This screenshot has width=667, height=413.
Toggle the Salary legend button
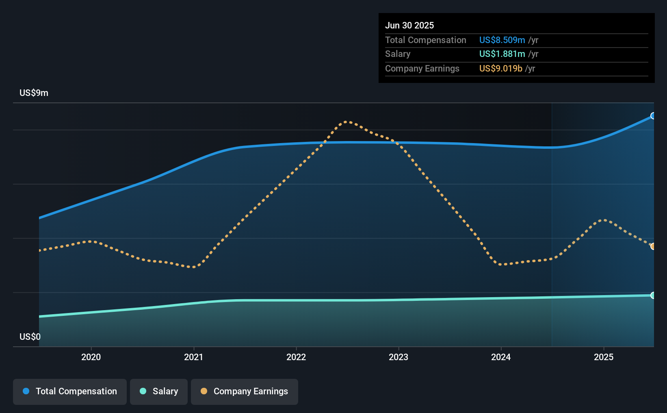(x=159, y=391)
